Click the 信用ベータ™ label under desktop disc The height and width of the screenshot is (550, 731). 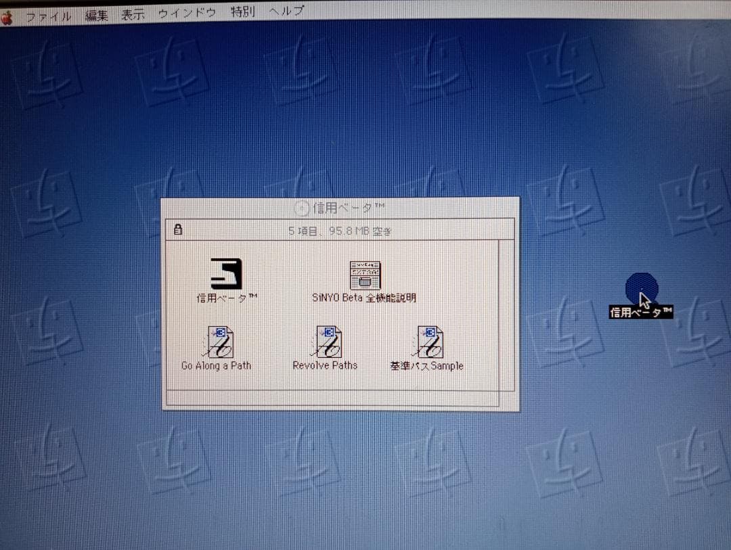[640, 312]
